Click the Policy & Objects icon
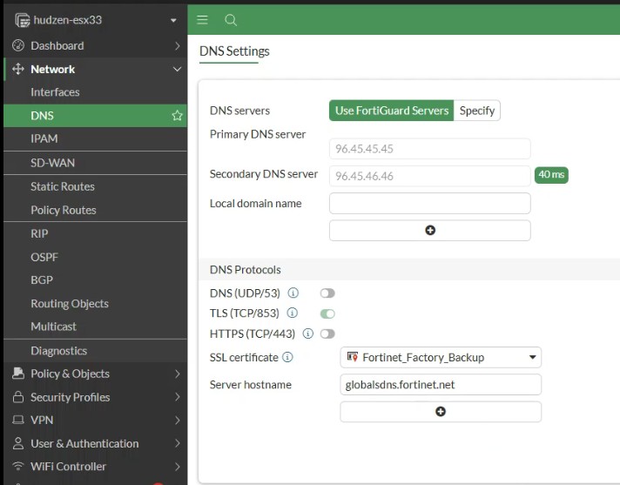 [x=18, y=374]
